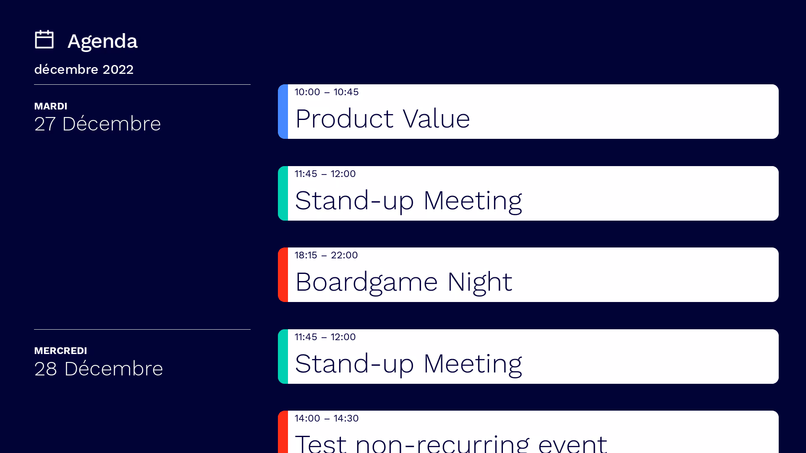Click the décembre 2022 month label
The image size is (806, 453).
[84, 69]
